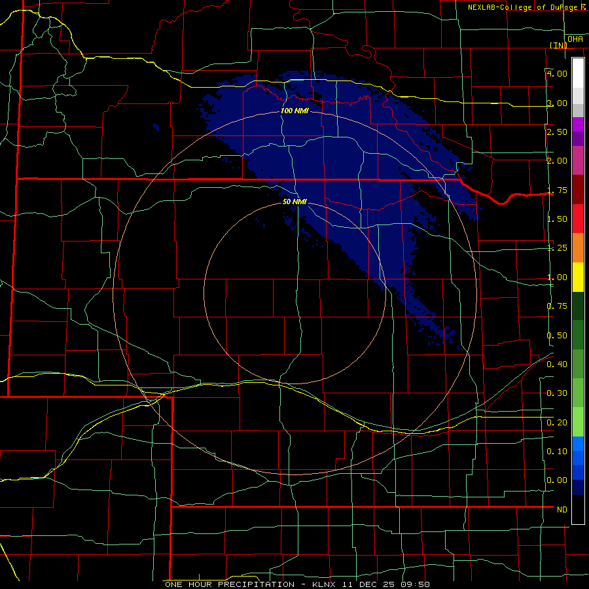Click the 1.25 legend value
Screen dimensions: 589x589
[x=557, y=248]
